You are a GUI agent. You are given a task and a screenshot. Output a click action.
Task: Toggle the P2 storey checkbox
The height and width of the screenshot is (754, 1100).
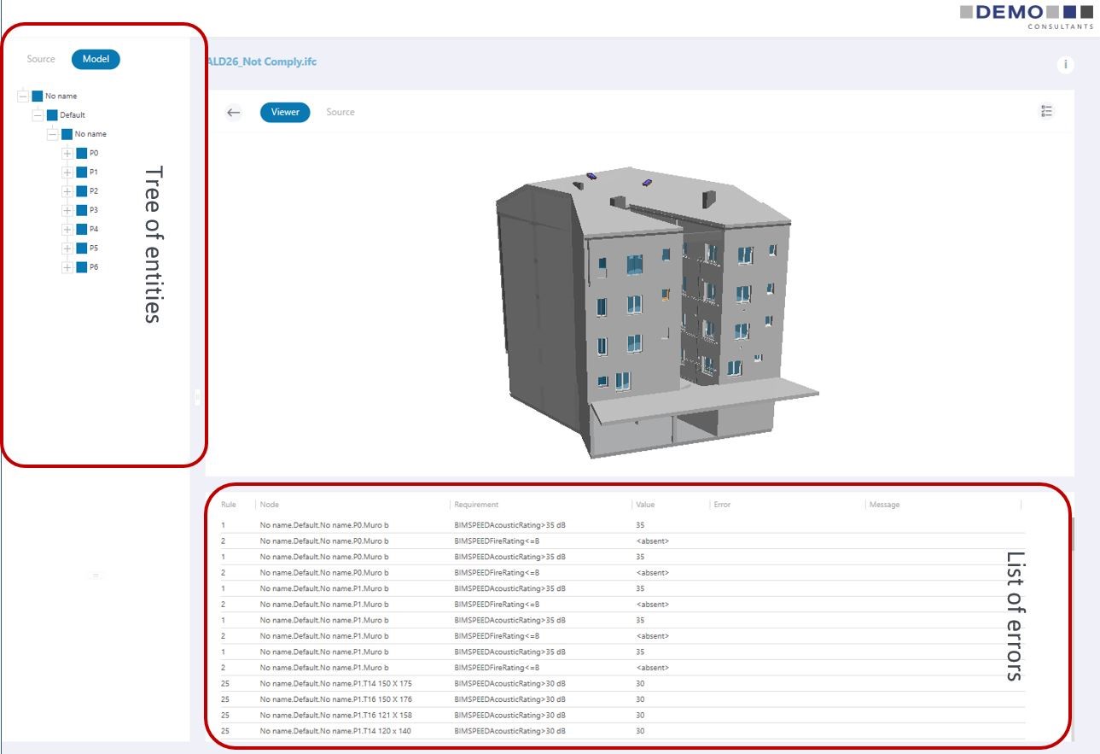[x=82, y=191]
